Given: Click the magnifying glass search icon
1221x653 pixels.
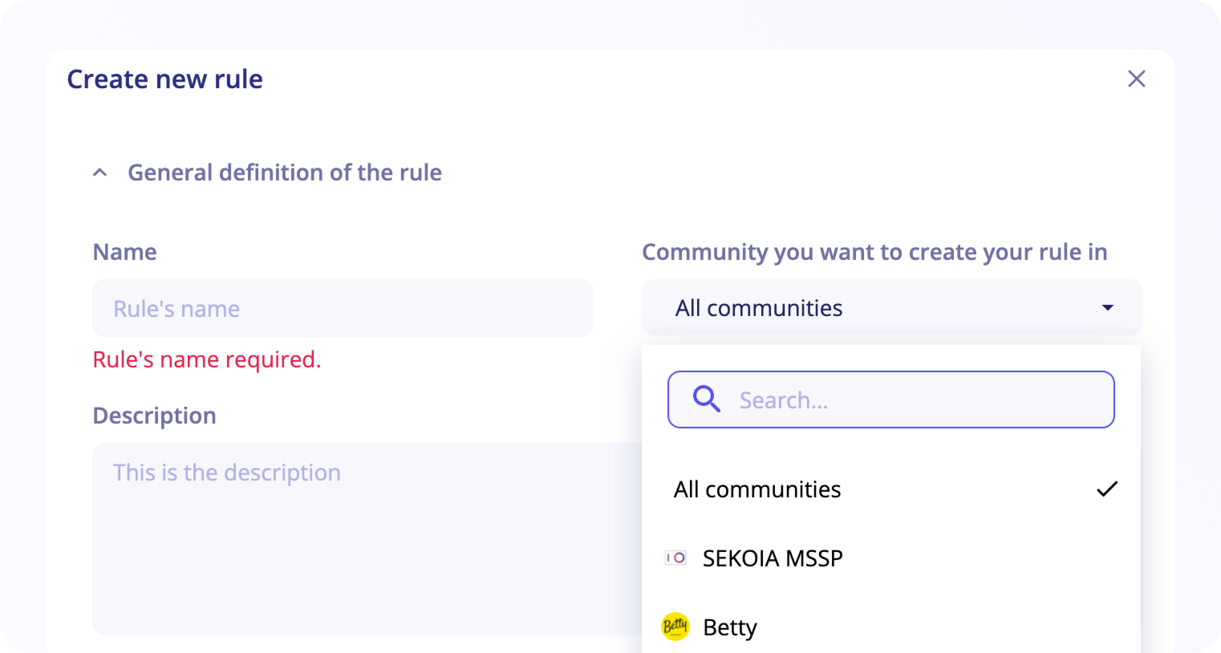Looking at the screenshot, I should click(x=707, y=400).
